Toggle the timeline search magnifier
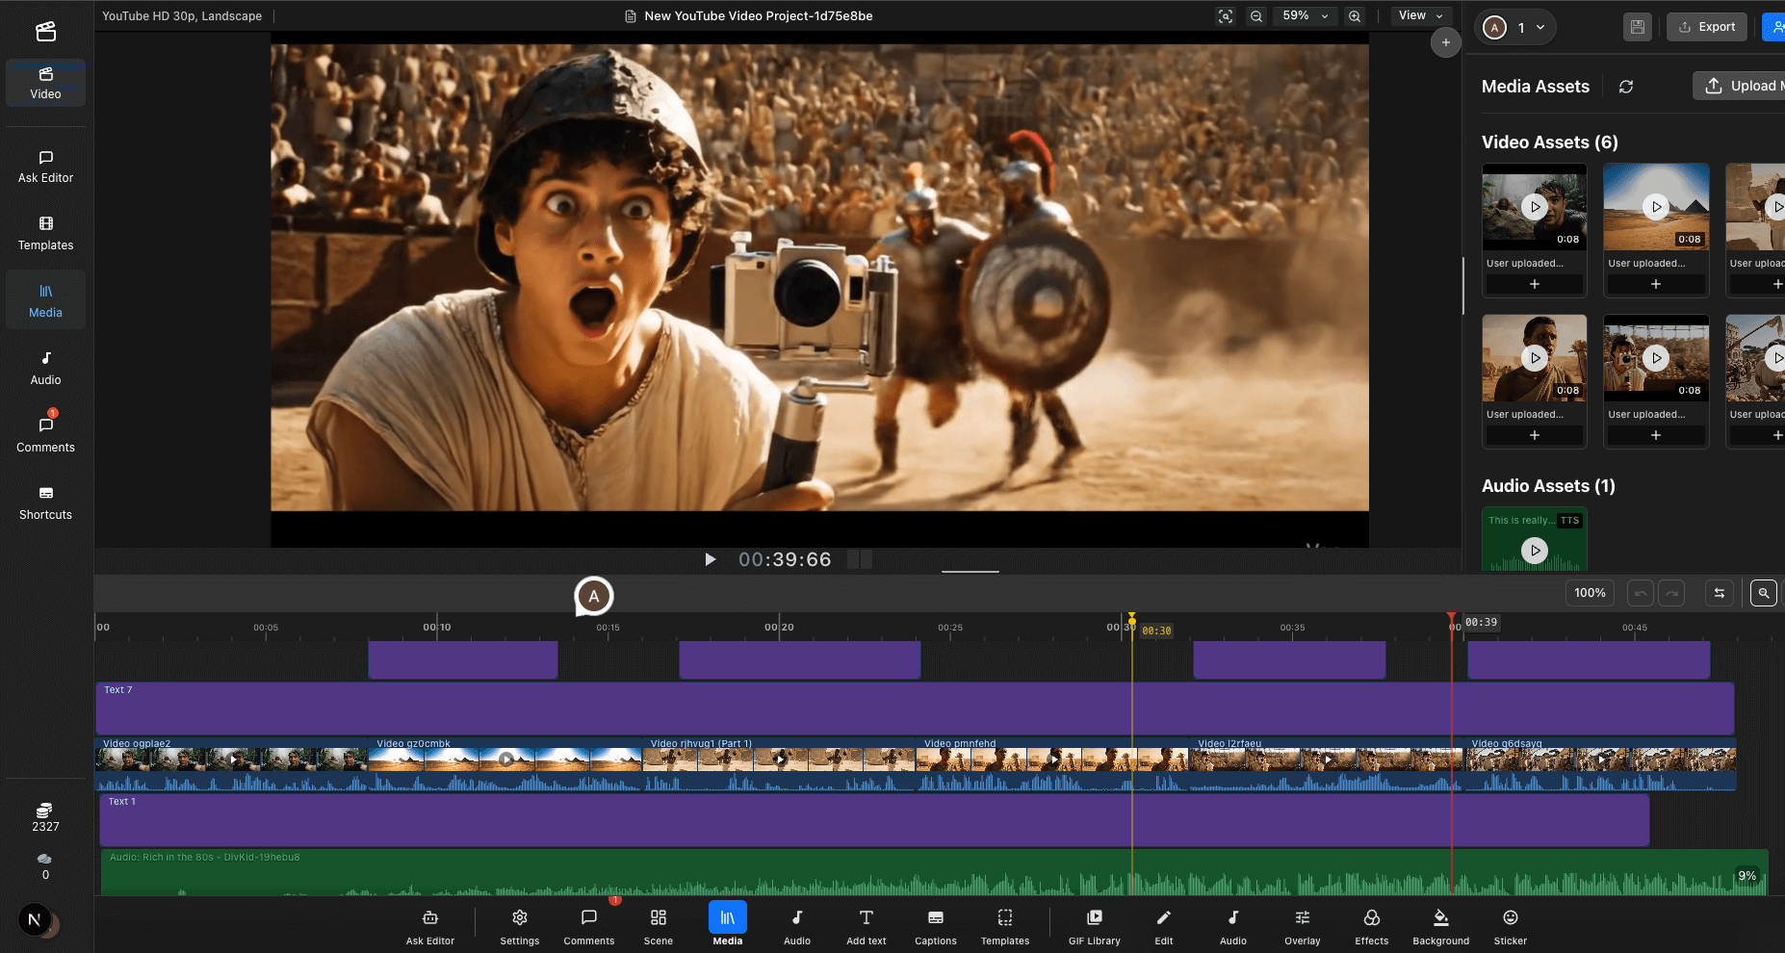Image resolution: width=1785 pixels, height=953 pixels. (1763, 593)
